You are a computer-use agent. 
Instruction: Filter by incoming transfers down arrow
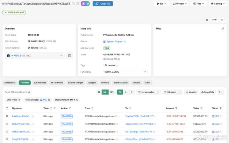126,92
